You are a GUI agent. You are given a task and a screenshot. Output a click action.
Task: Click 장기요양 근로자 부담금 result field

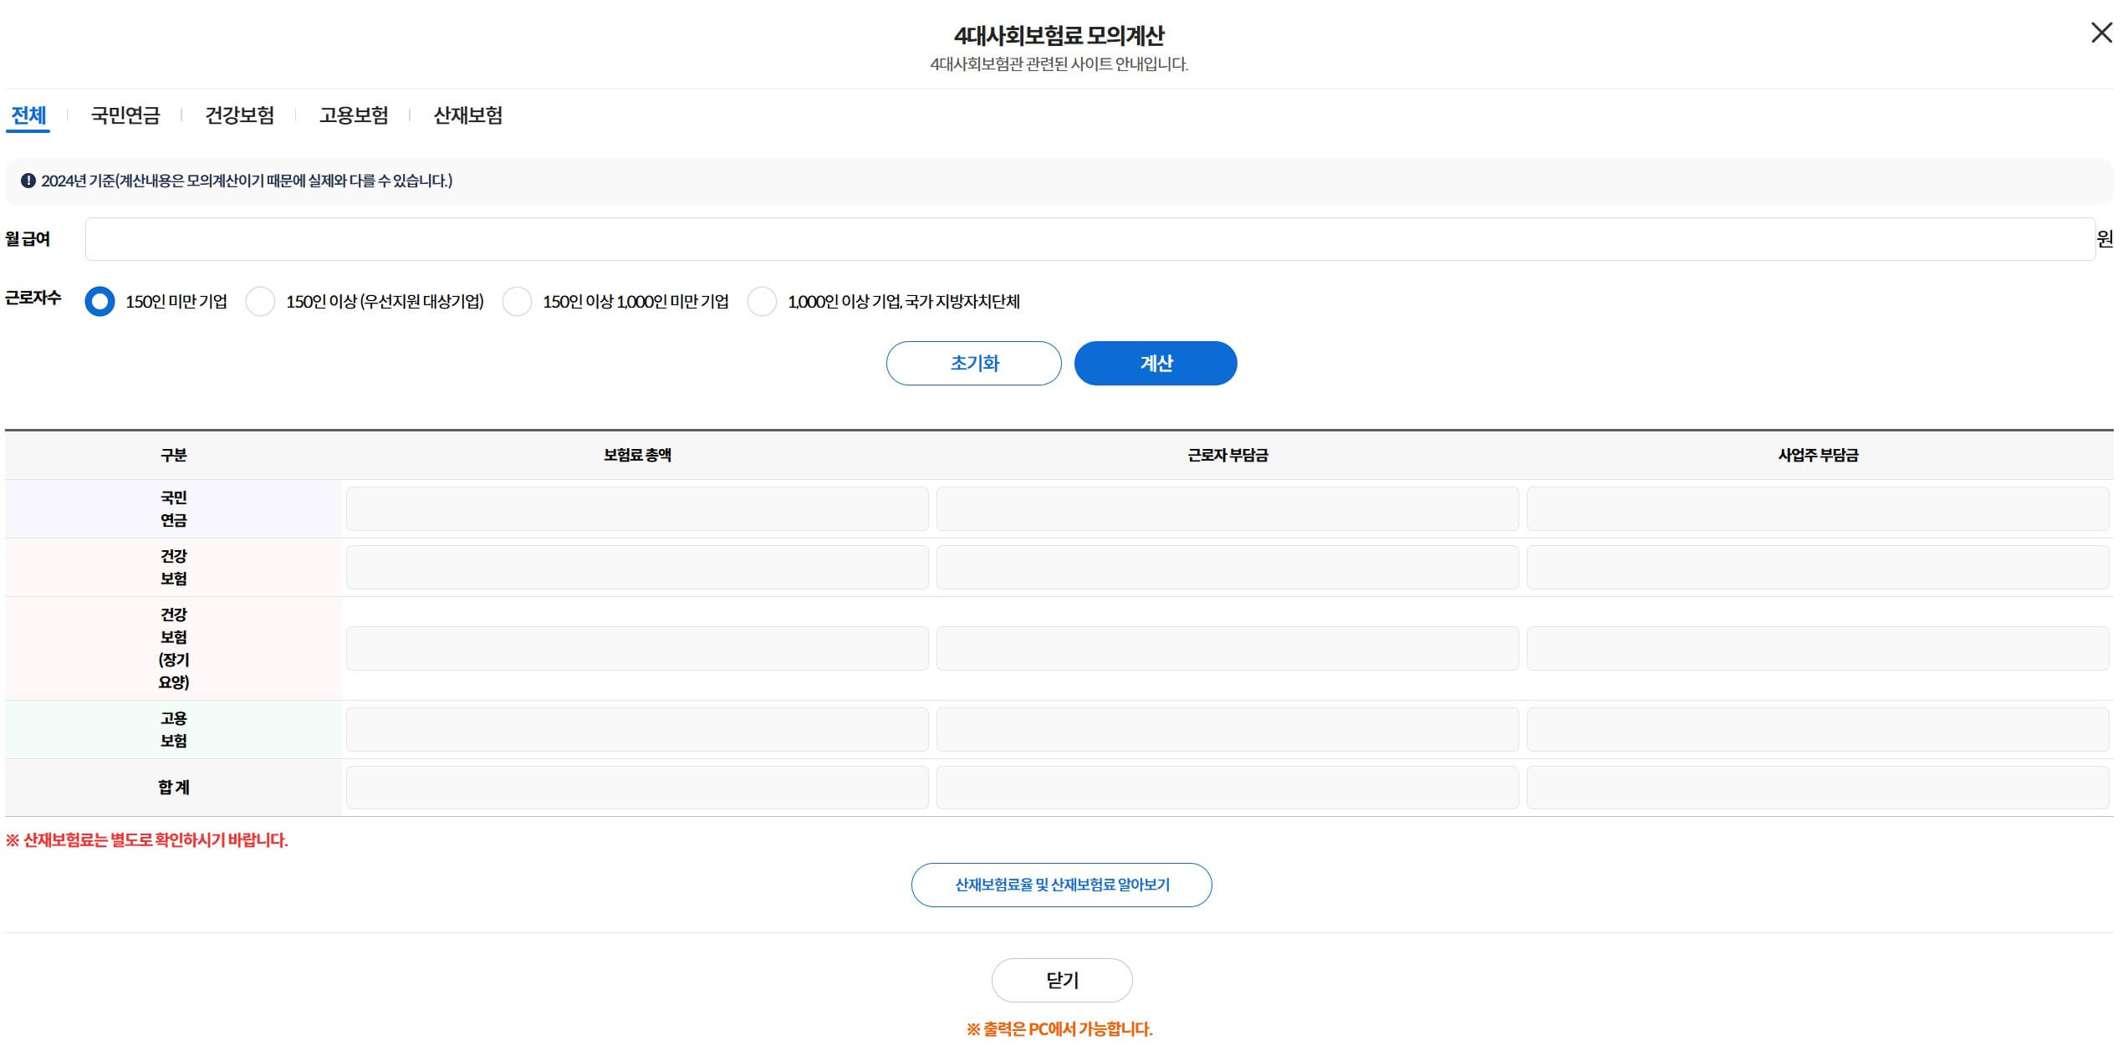coord(1227,648)
